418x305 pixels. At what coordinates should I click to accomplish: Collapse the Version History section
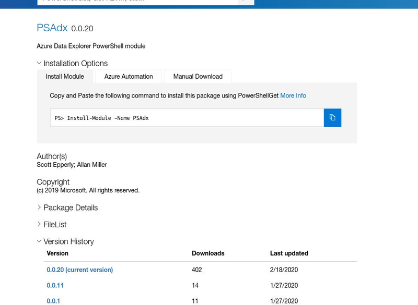coord(65,241)
